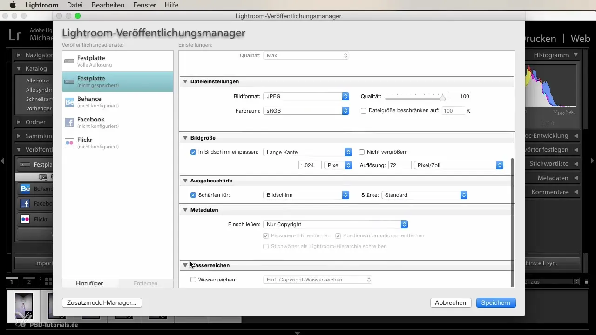
Task: Toggle filmstrip with bottom edge arrow
Action: [x=298, y=333]
